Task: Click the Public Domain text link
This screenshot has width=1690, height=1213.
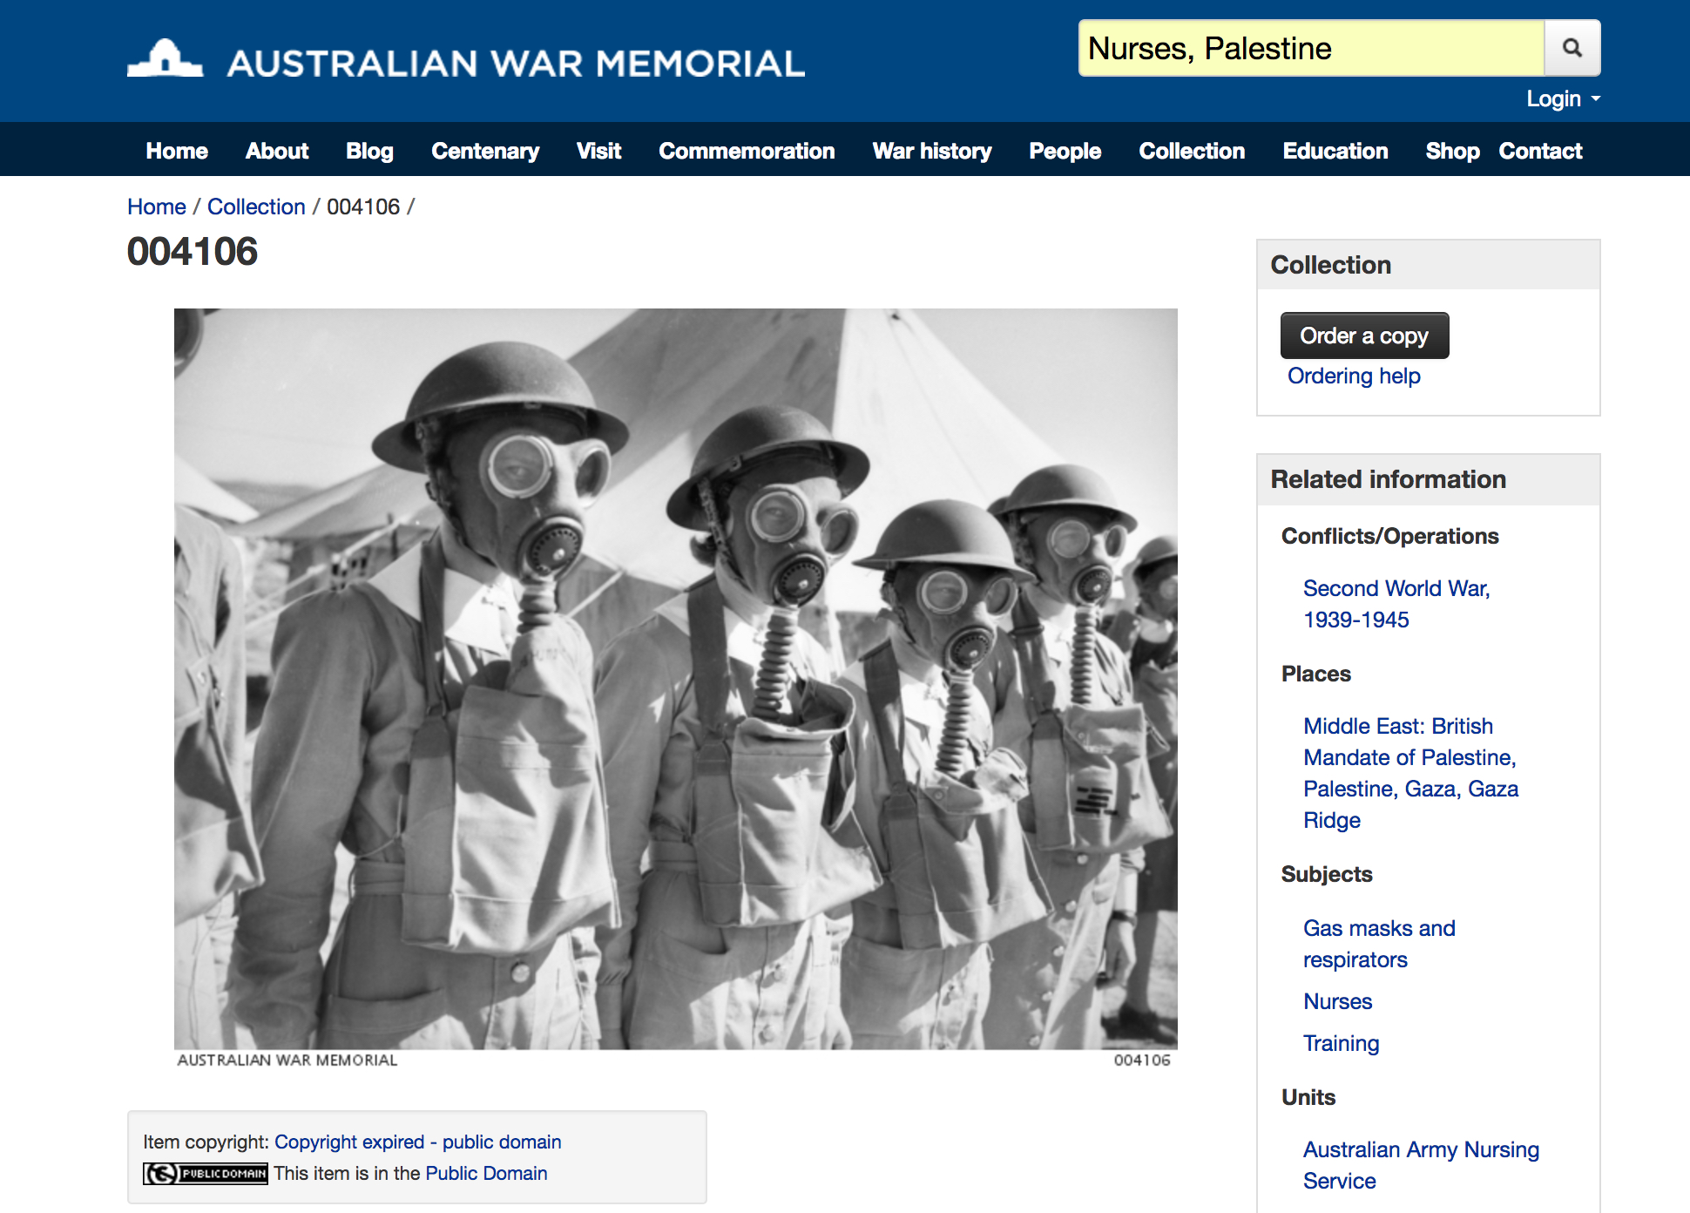Action: 486,1173
